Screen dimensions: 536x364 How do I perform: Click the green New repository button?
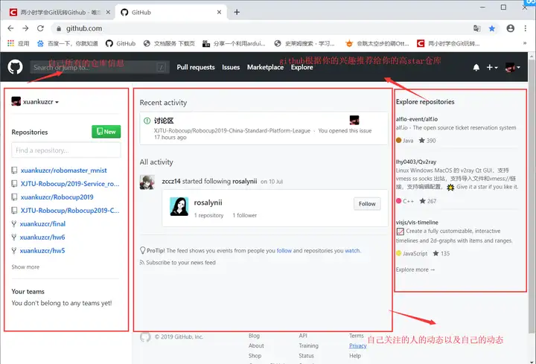click(106, 132)
